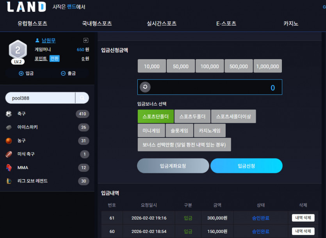Image resolution: width=326 pixels, height=238 pixels.
Task: Click the search magnifier icon
Action: tap(82, 98)
